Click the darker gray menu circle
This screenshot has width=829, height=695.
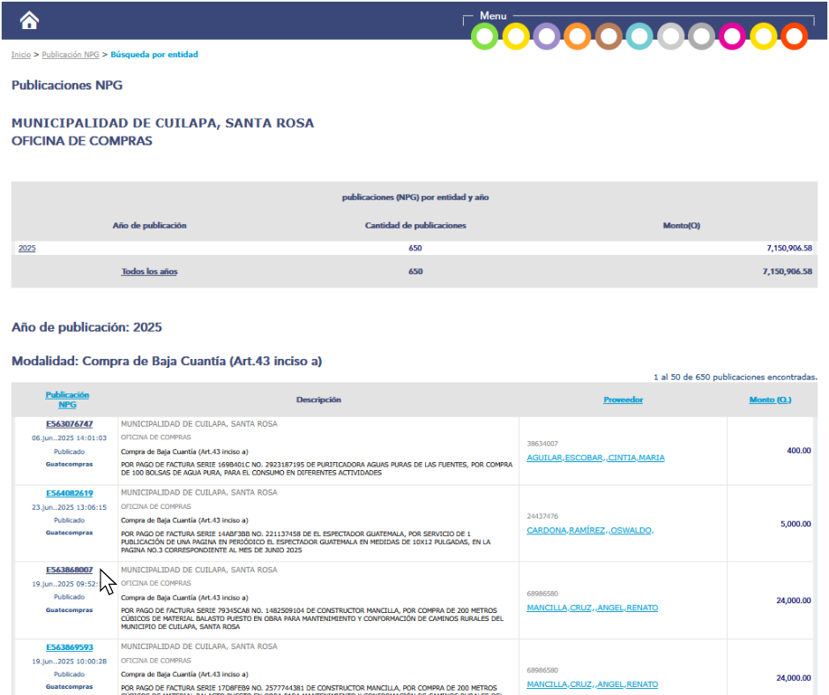(701, 37)
